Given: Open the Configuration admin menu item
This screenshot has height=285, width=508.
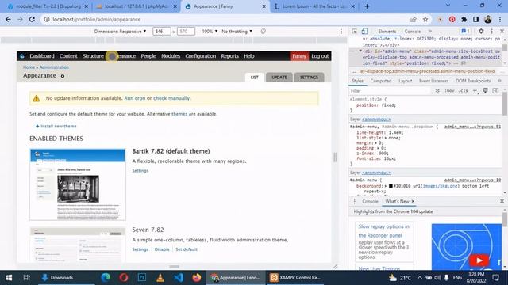Looking at the screenshot, I should click(x=200, y=56).
